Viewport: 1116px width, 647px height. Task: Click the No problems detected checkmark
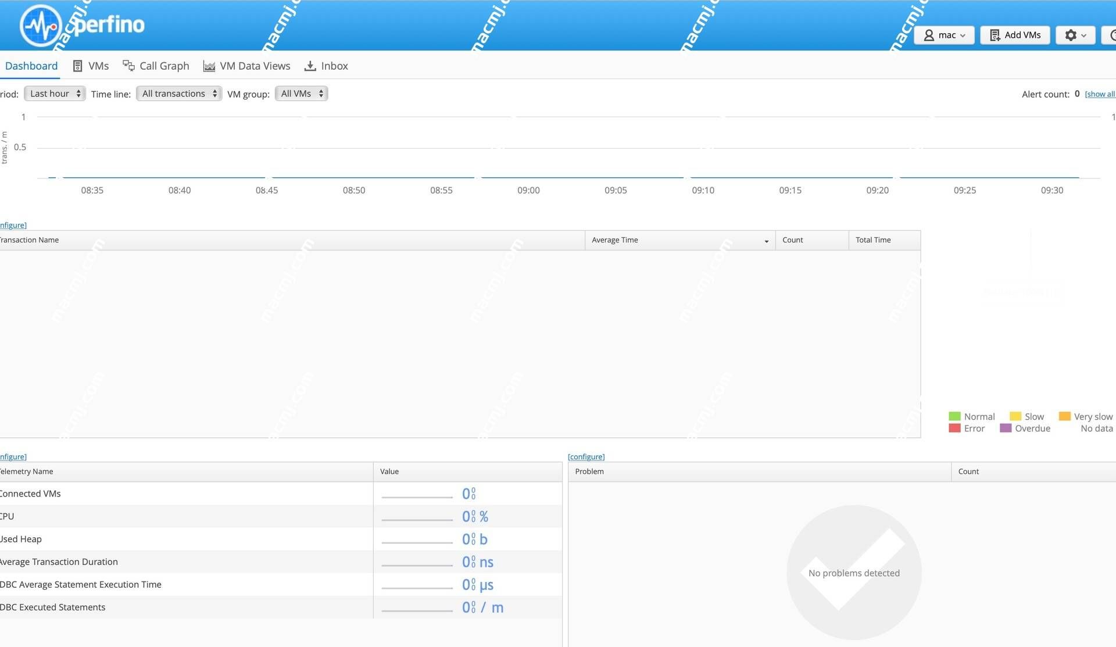pos(854,573)
